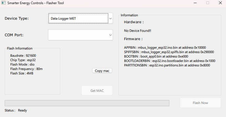The image size is (226, 117).
Task: Click the BOOTLOADERBIN firmware line
Action: click(170, 61)
